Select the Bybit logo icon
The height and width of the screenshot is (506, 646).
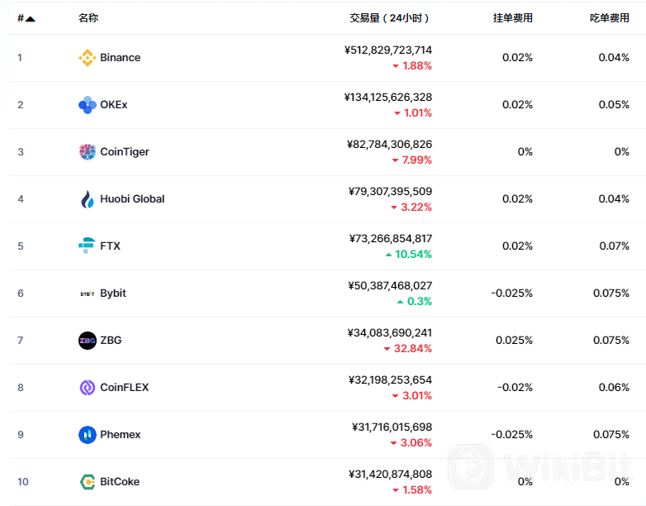pyautogui.click(x=88, y=294)
